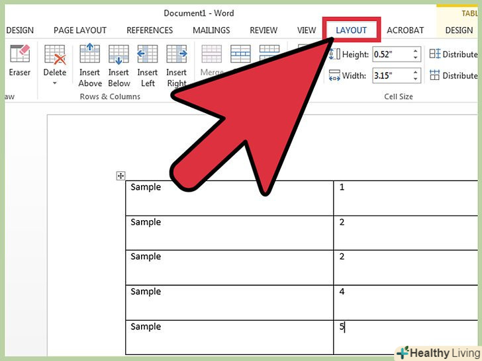Image resolution: width=482 pixels, height=361 pixels.
Task: Insert a row above
Action: tap(89, 65)
